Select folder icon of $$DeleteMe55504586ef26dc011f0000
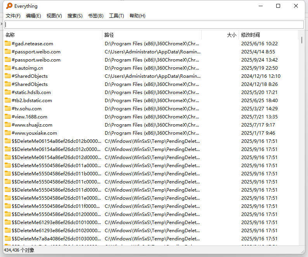Image resolution: width=308 pixels, height=257 pixels. tap(8, 206)
